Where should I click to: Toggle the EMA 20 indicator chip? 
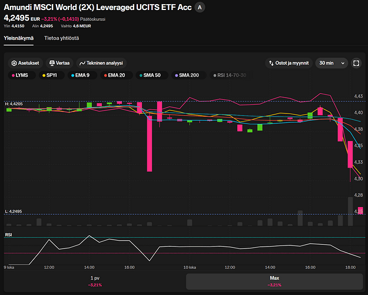pos(117,76)
